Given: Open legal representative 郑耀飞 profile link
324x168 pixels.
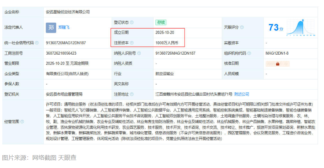Looking at the screenshot, I should point(64,27).
